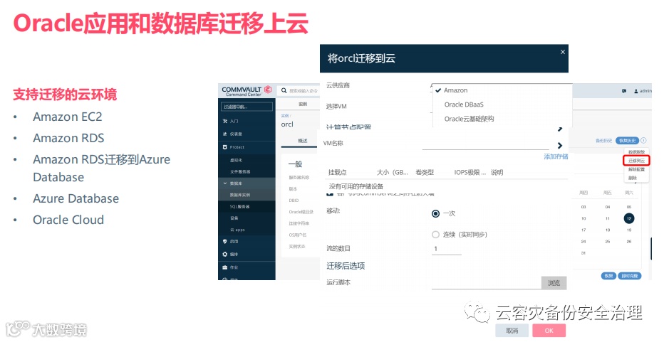Open the admin user icon menu

636,91
